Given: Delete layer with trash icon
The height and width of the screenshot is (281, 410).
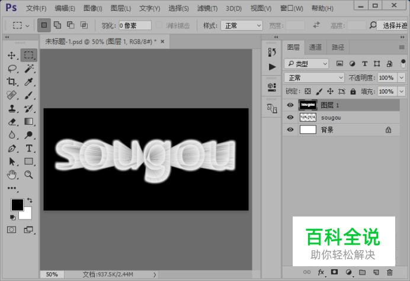Looking at the screenshot, I should [390, 272].
